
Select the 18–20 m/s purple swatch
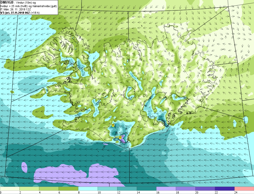pos(186,189)
